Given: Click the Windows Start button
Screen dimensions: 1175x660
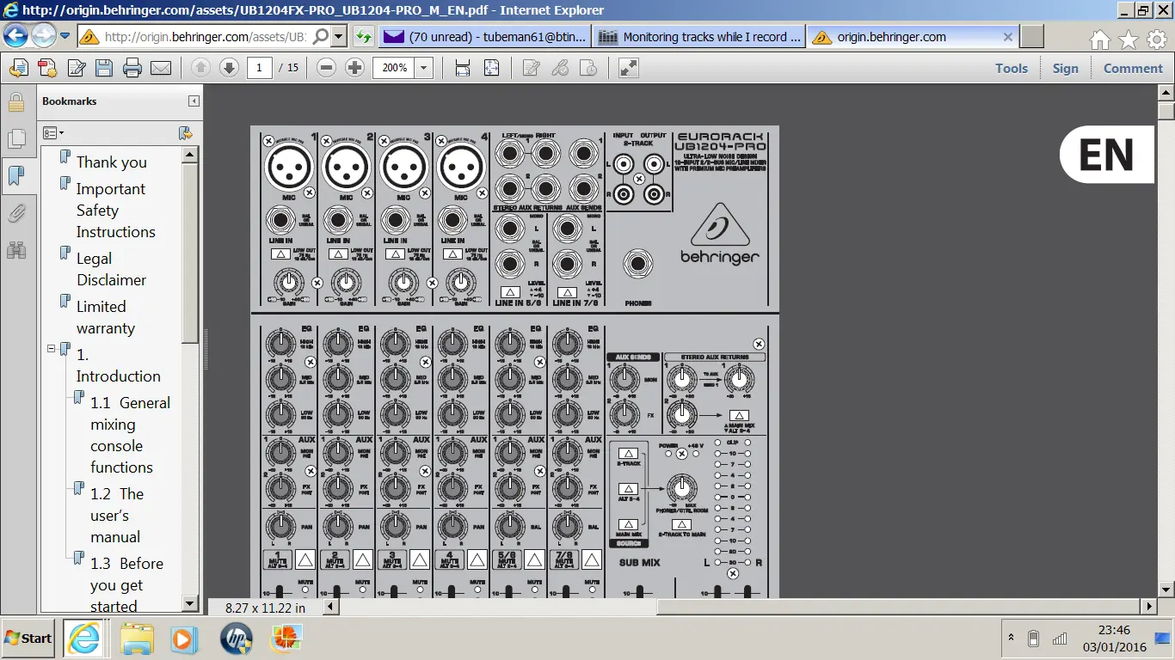Looking at the screenshot, I should point(28,639).
